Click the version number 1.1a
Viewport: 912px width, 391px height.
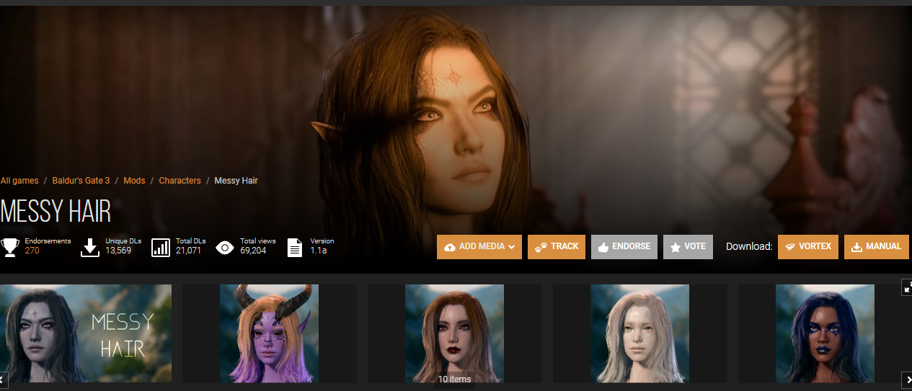[319, 251]
